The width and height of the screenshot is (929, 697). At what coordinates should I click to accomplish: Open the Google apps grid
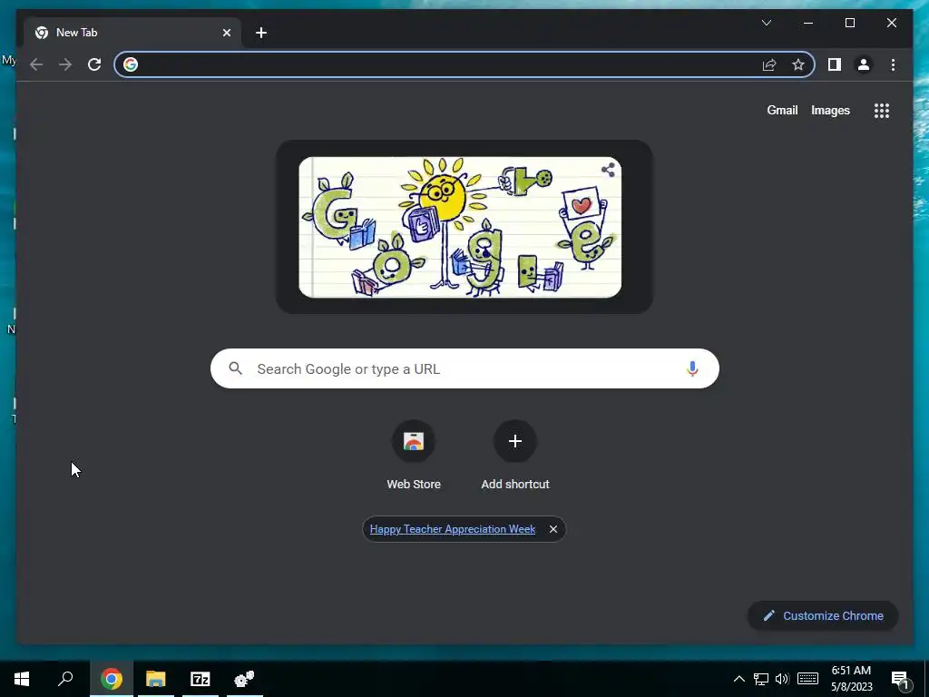(882, 110)
